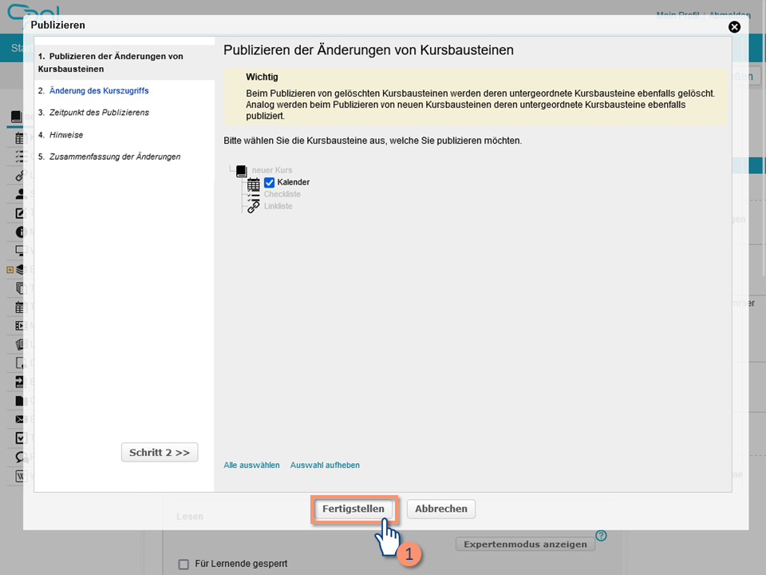Click the book icon for neuer Kurs
The width and height of the screenshot is (766, 575).
click(242, 171)
